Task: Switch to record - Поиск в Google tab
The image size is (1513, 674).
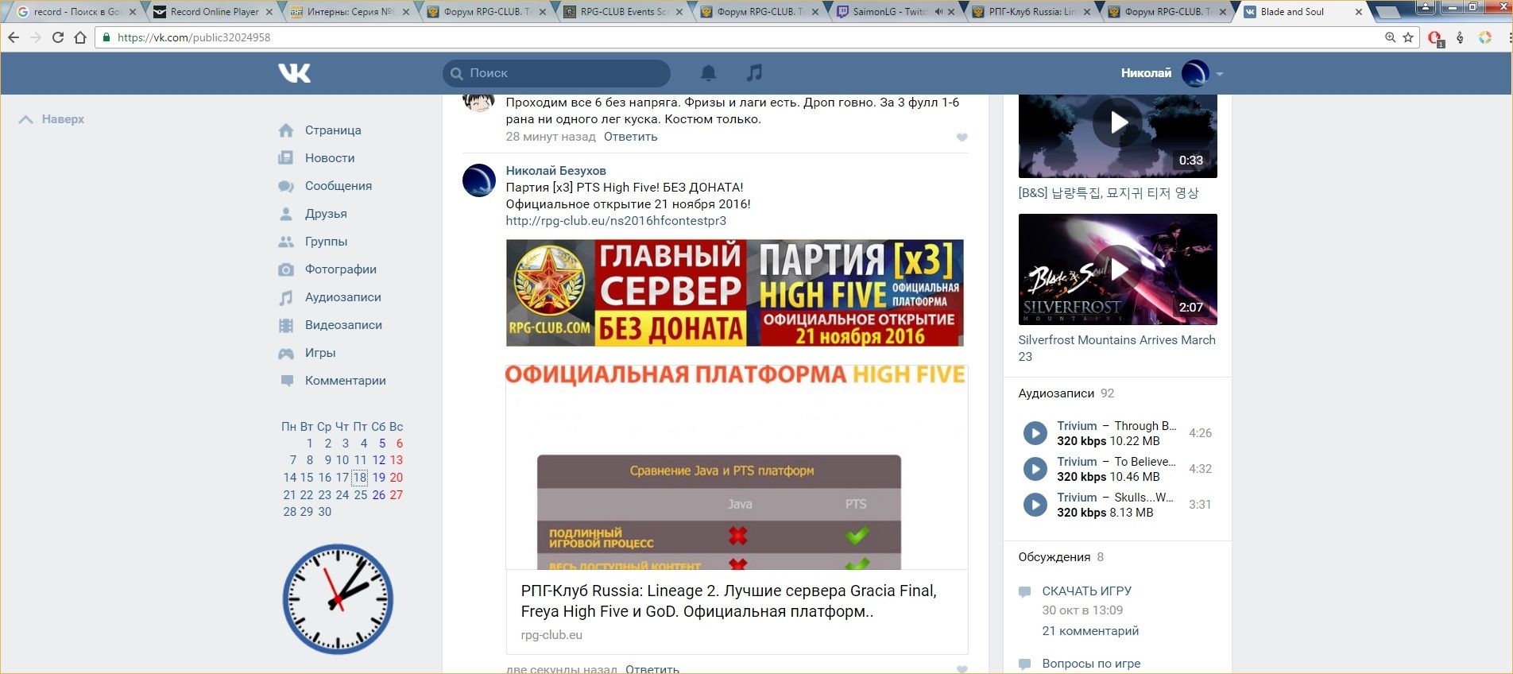Action: tap(77, 12)
